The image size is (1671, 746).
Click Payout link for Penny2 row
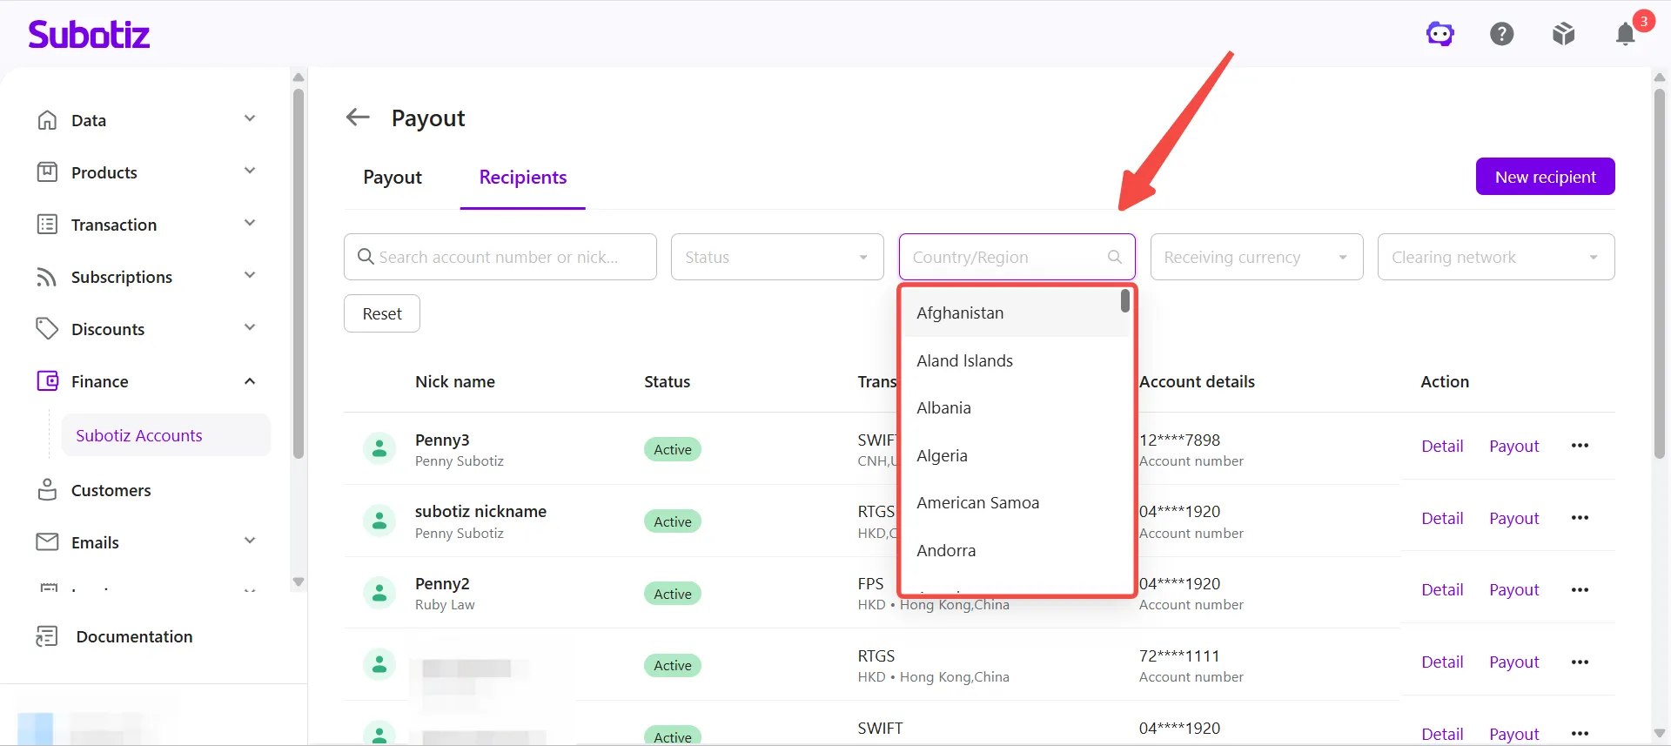pos(1514,590)
